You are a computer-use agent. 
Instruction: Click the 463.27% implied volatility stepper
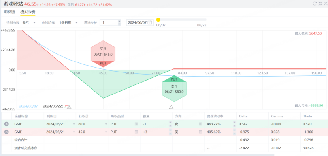click(x=234, y=124)
